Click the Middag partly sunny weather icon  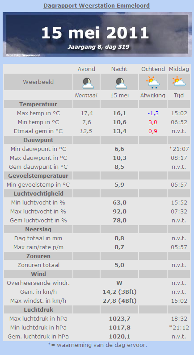tap(179, 82)
